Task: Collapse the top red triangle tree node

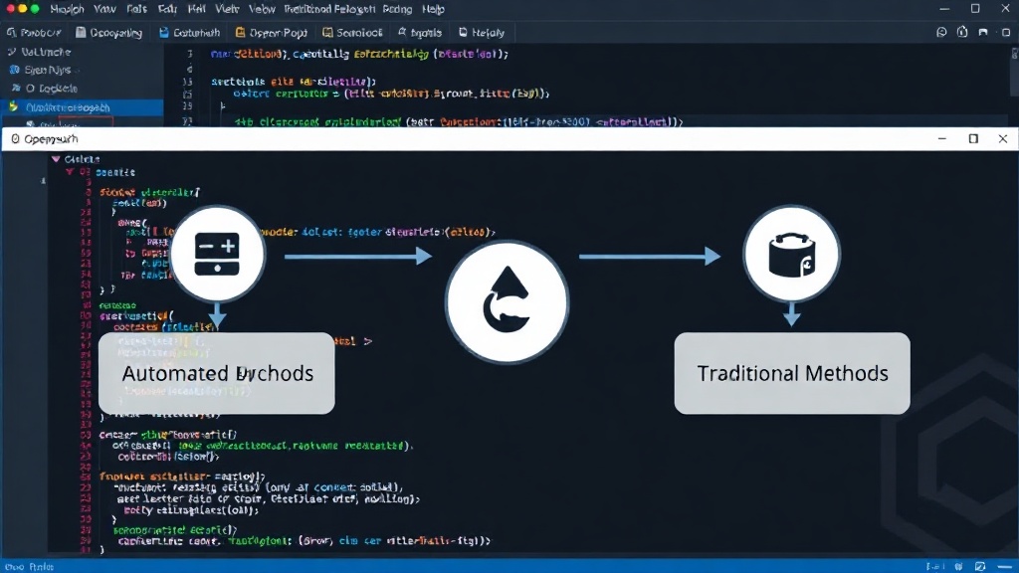Action: tap(56, 159)
